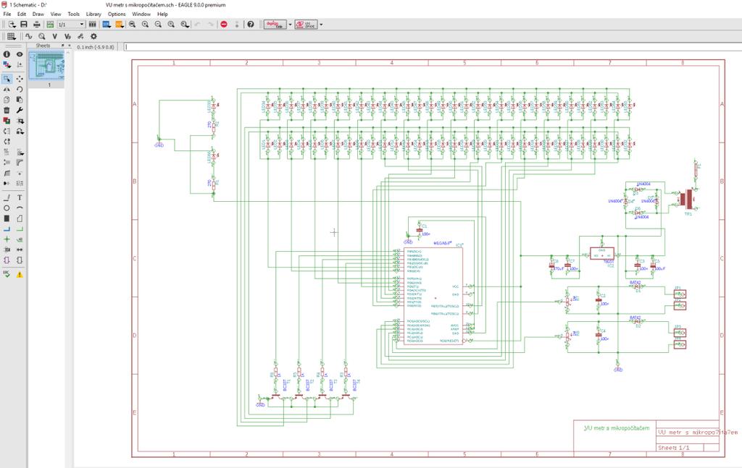The image size is (742, 468).
Task: Click the search magnifier on second toolbar
Action: (x=41, y=36)
